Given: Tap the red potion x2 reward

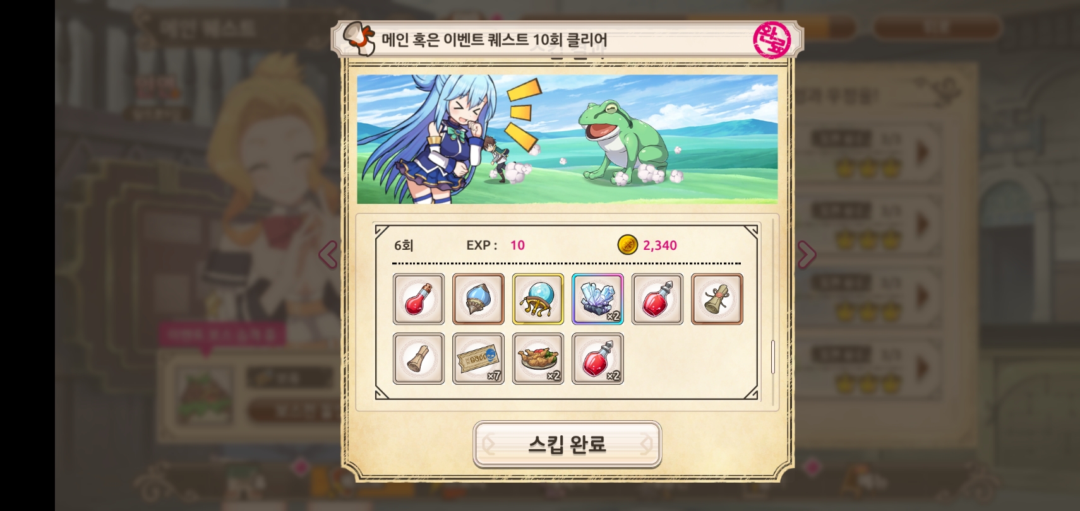Looking at the screenshot, I should click(x=597, y=359).
